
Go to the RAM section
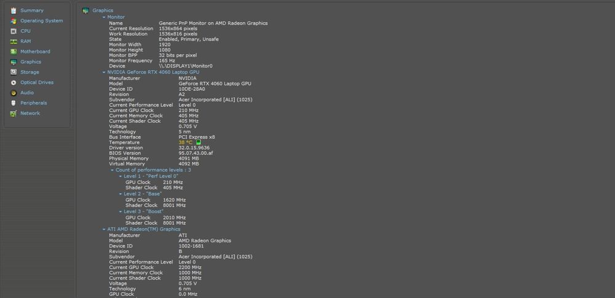(x=25, y=41)
